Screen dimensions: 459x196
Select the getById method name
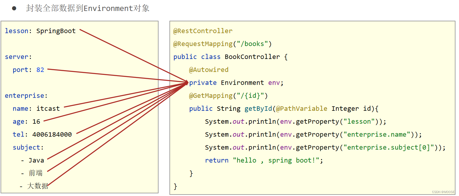point(258,108)
